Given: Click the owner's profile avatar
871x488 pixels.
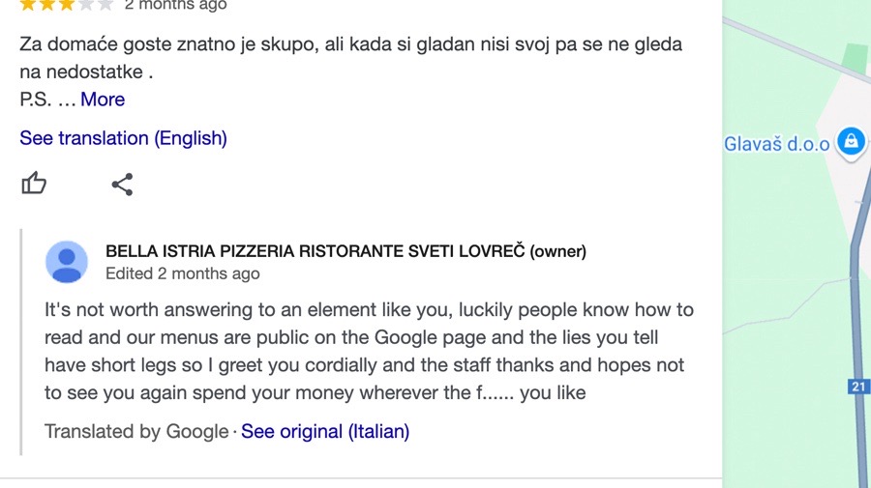Looking at the screenshot, I should (x=67, y=262).
